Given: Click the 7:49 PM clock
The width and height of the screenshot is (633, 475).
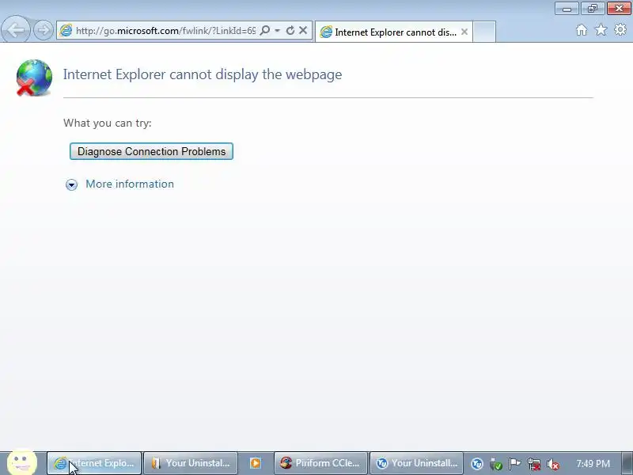Looking at the screenshot, I should coord(593,463).
